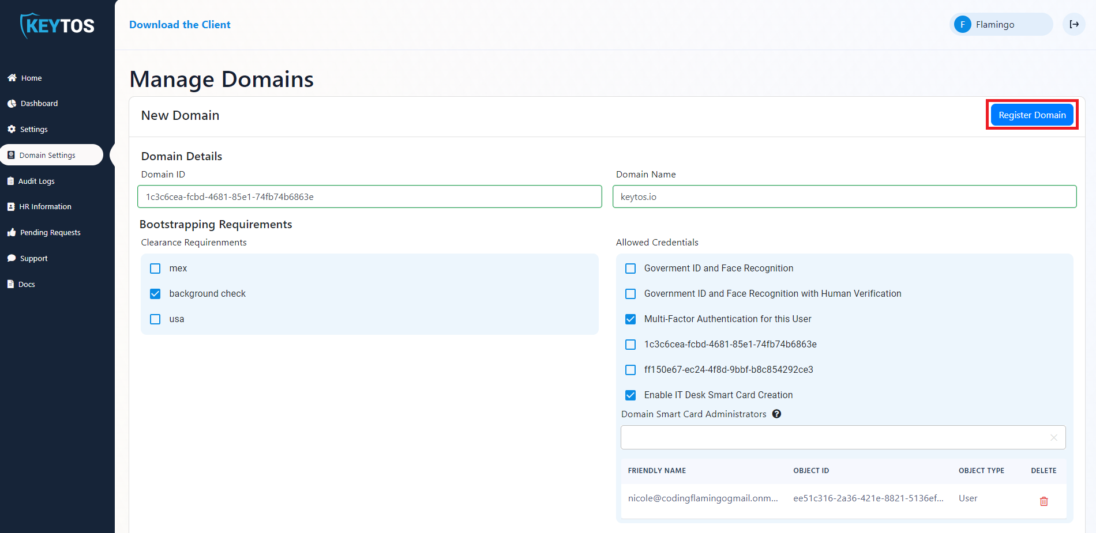The height and width of the screenshot is (533, 1096).
Task: Click the HR Information badge icon
Action: pos(11,206)
